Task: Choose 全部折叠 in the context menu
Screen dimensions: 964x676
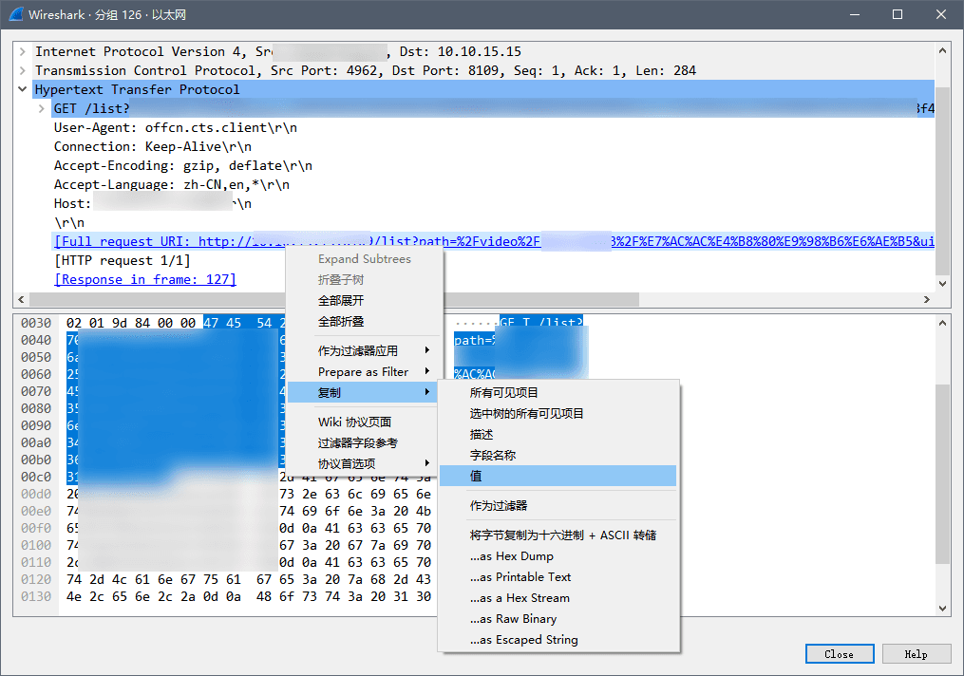Action: [364, 322]
